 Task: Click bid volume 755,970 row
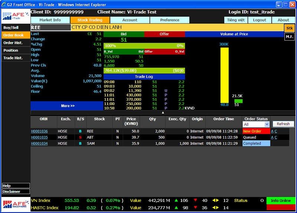(x=124, y=57)
